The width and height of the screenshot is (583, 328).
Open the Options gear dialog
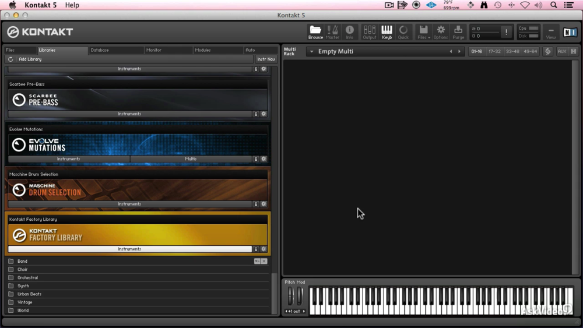441,32
